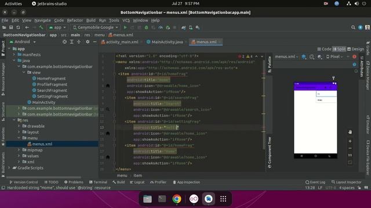Expand the Gradle Scripts node
The image size is (371, 208).
9,168
